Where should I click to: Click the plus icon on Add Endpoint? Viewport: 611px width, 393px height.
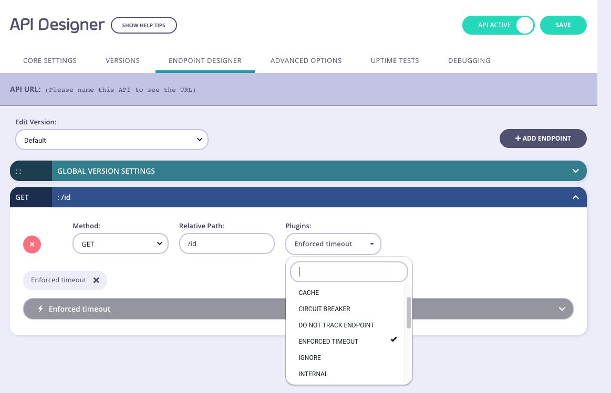pos(519,138)
